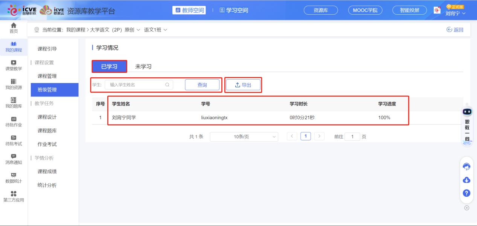This screenshot has width=477, height=226.
Task: View 数据统计 statistics icon
Action: 14,178
